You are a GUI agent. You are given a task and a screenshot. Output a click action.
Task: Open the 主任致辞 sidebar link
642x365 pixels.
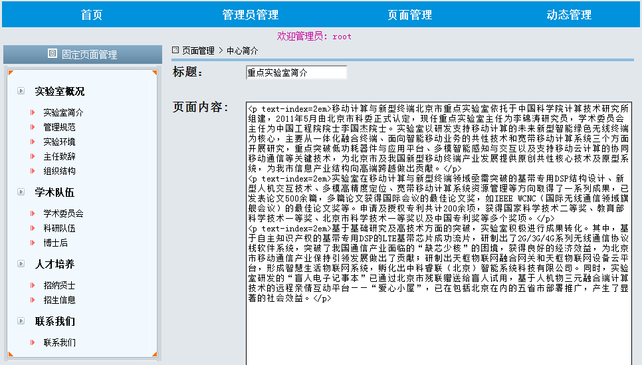tap(59, 156)
